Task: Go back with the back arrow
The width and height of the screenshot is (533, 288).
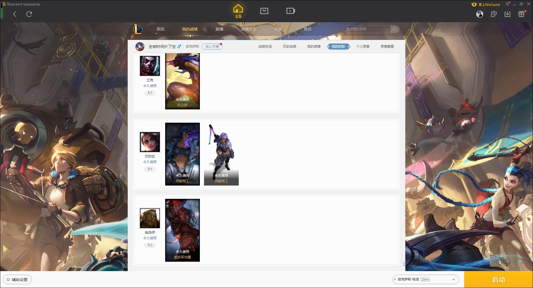Action: coord(15,14)
